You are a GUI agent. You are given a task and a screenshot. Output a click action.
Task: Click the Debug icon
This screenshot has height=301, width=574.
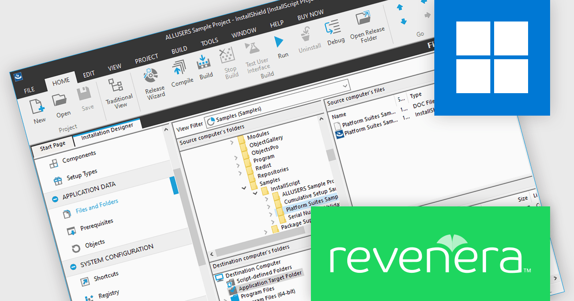[x=332, y=27]
